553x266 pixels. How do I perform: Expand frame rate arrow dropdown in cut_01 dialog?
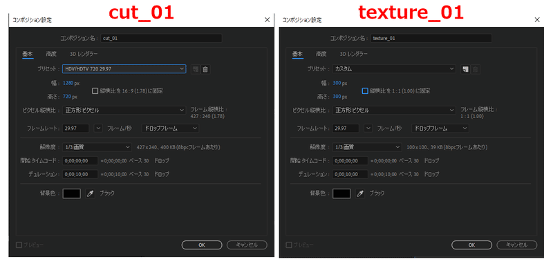(98, 129)
